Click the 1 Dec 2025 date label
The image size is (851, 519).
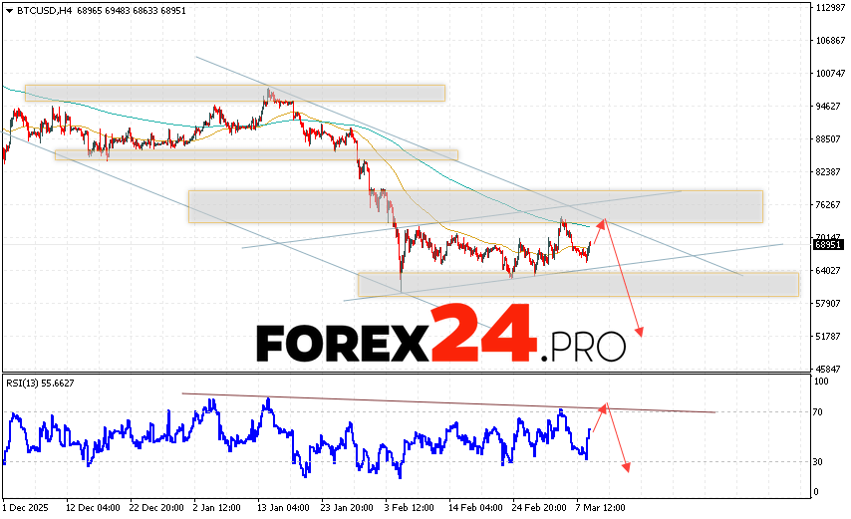tap(26, 507)
